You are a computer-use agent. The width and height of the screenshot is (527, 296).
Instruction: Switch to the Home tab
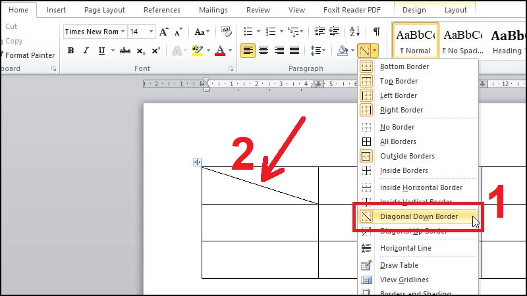(x=18, y=10)
